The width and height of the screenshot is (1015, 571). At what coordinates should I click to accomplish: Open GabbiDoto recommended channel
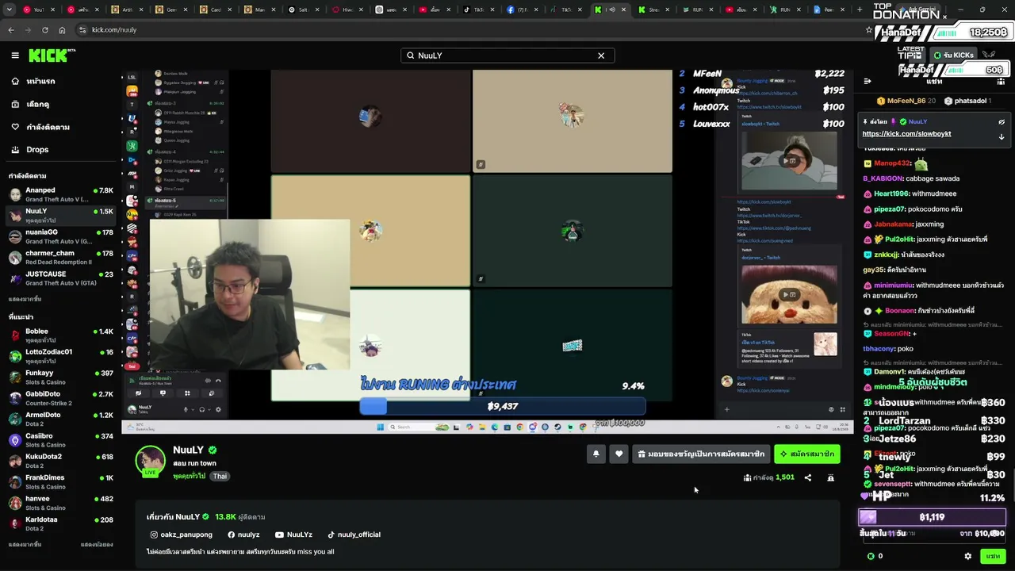tap(62, 397)
